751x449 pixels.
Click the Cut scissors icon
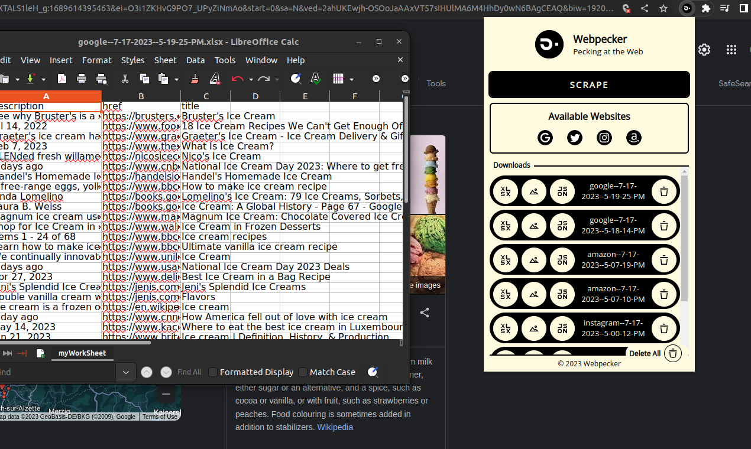125,79
